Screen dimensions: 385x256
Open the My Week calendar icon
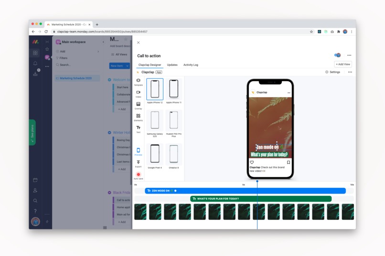[35, 180]
